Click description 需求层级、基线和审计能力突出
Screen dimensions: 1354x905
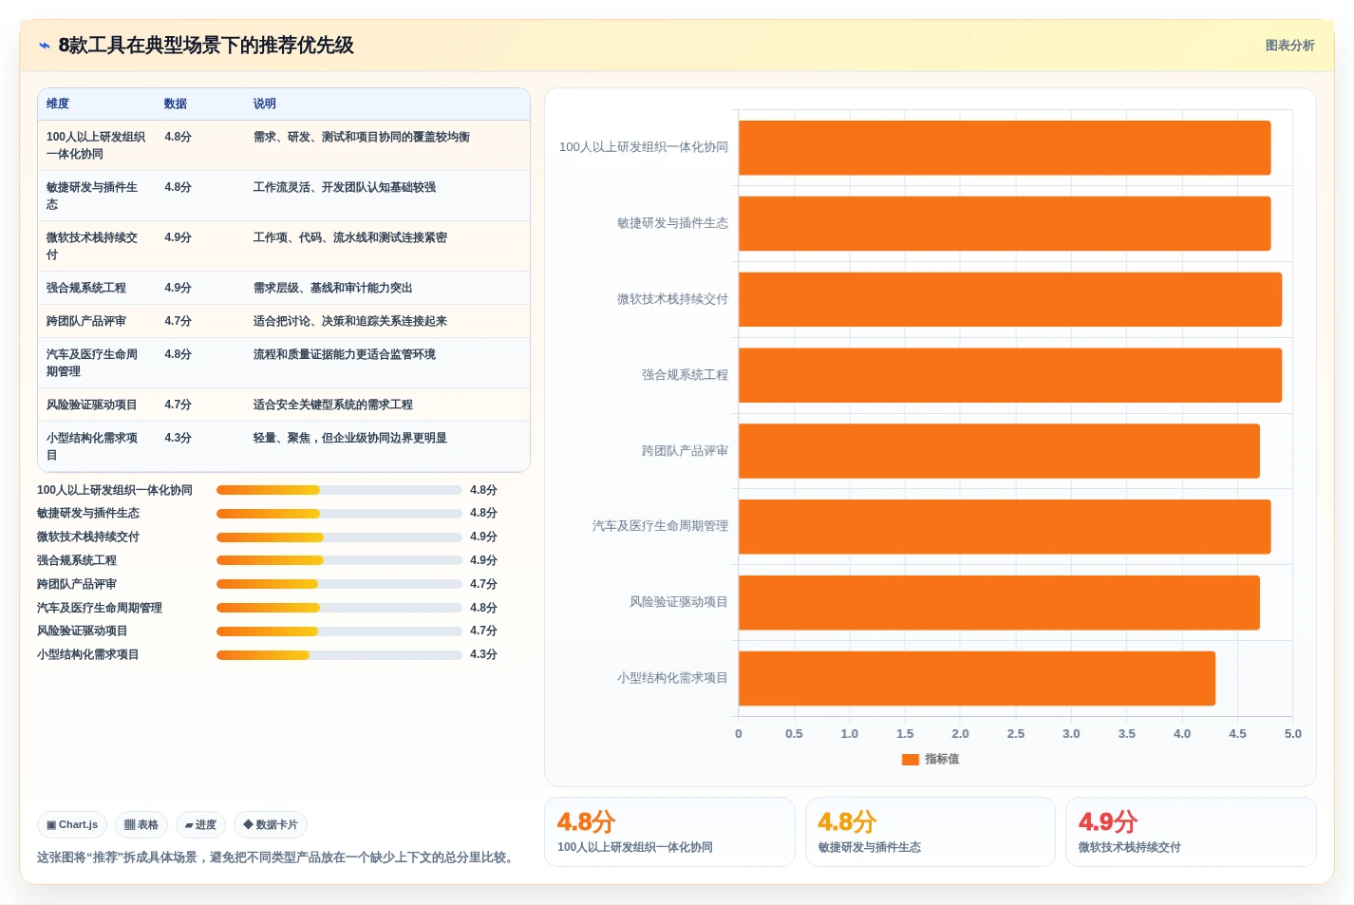click(x=333, y=288)
